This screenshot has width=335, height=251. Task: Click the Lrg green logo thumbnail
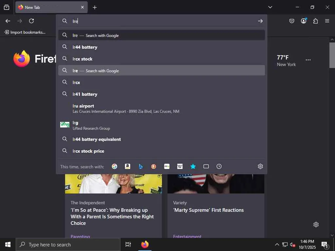coord(65,125)
